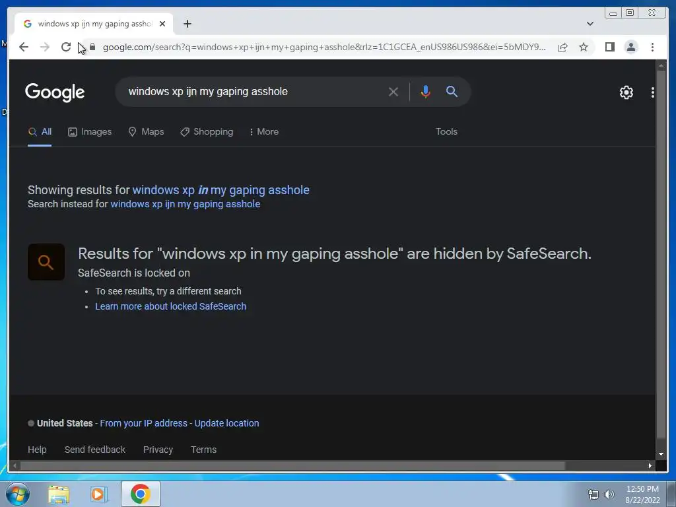Click the vertical scrollbar down arrow

(661, 454)
